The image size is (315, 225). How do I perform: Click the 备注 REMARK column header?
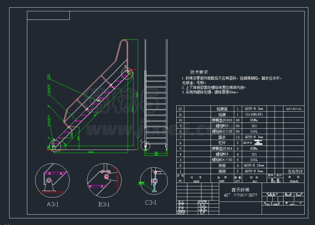[x=294, y=178]
